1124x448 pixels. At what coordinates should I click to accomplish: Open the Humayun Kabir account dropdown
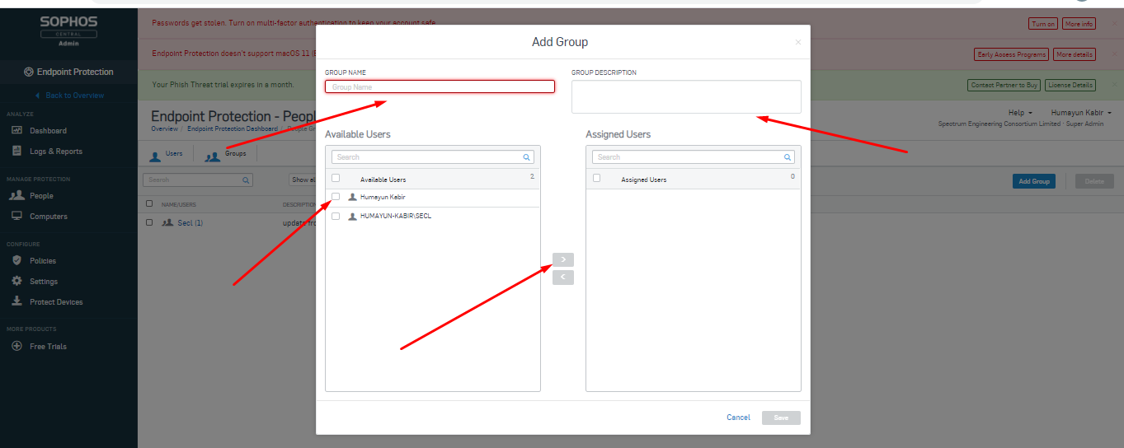point(1081,113)
